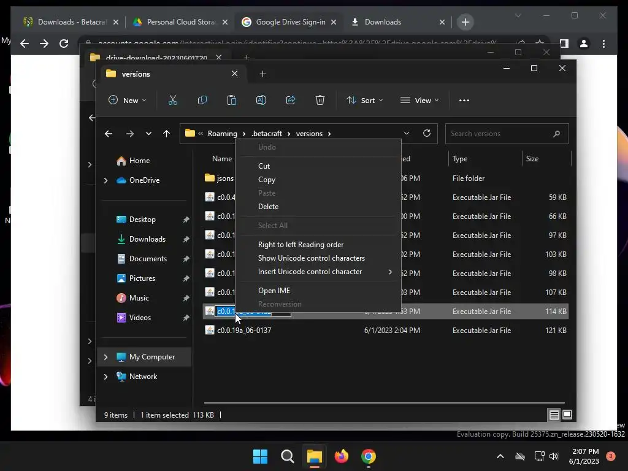The image size is (628, 471).
Task: Open taskbar Search
Action: coord(287,456)
